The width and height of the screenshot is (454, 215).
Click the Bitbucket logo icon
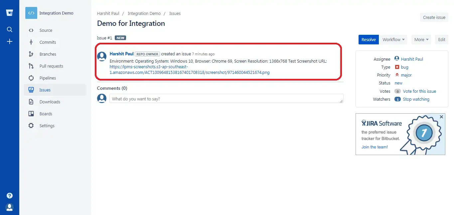click(x=9, y=12)
